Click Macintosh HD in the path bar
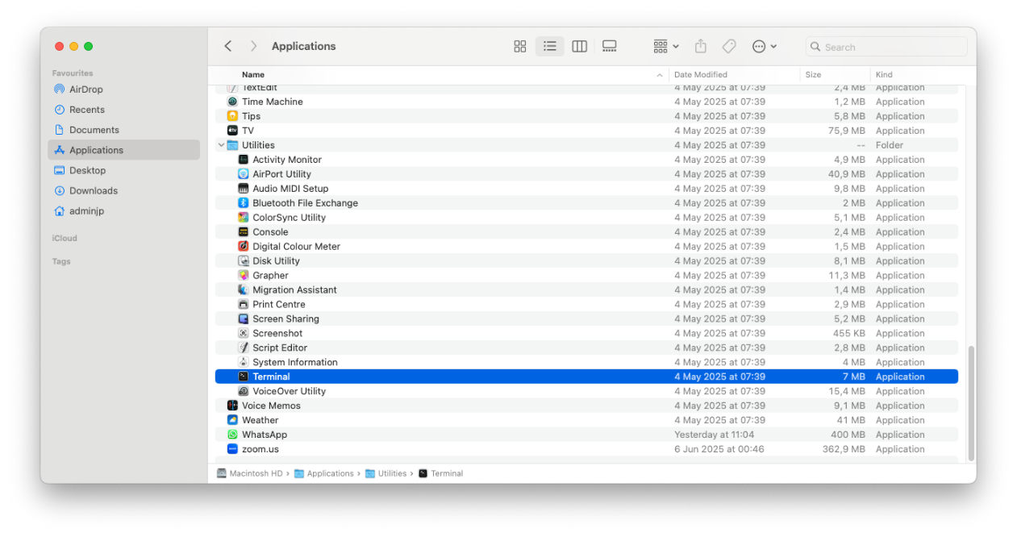Image resolution: width=1017 pixels, height=537 pixels. pos(249,473)
